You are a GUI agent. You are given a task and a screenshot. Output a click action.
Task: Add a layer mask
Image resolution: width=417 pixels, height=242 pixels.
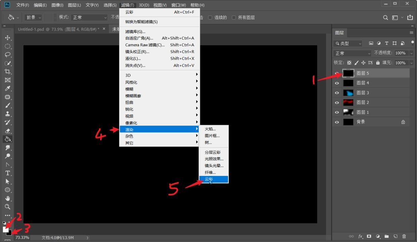(369, 236)
